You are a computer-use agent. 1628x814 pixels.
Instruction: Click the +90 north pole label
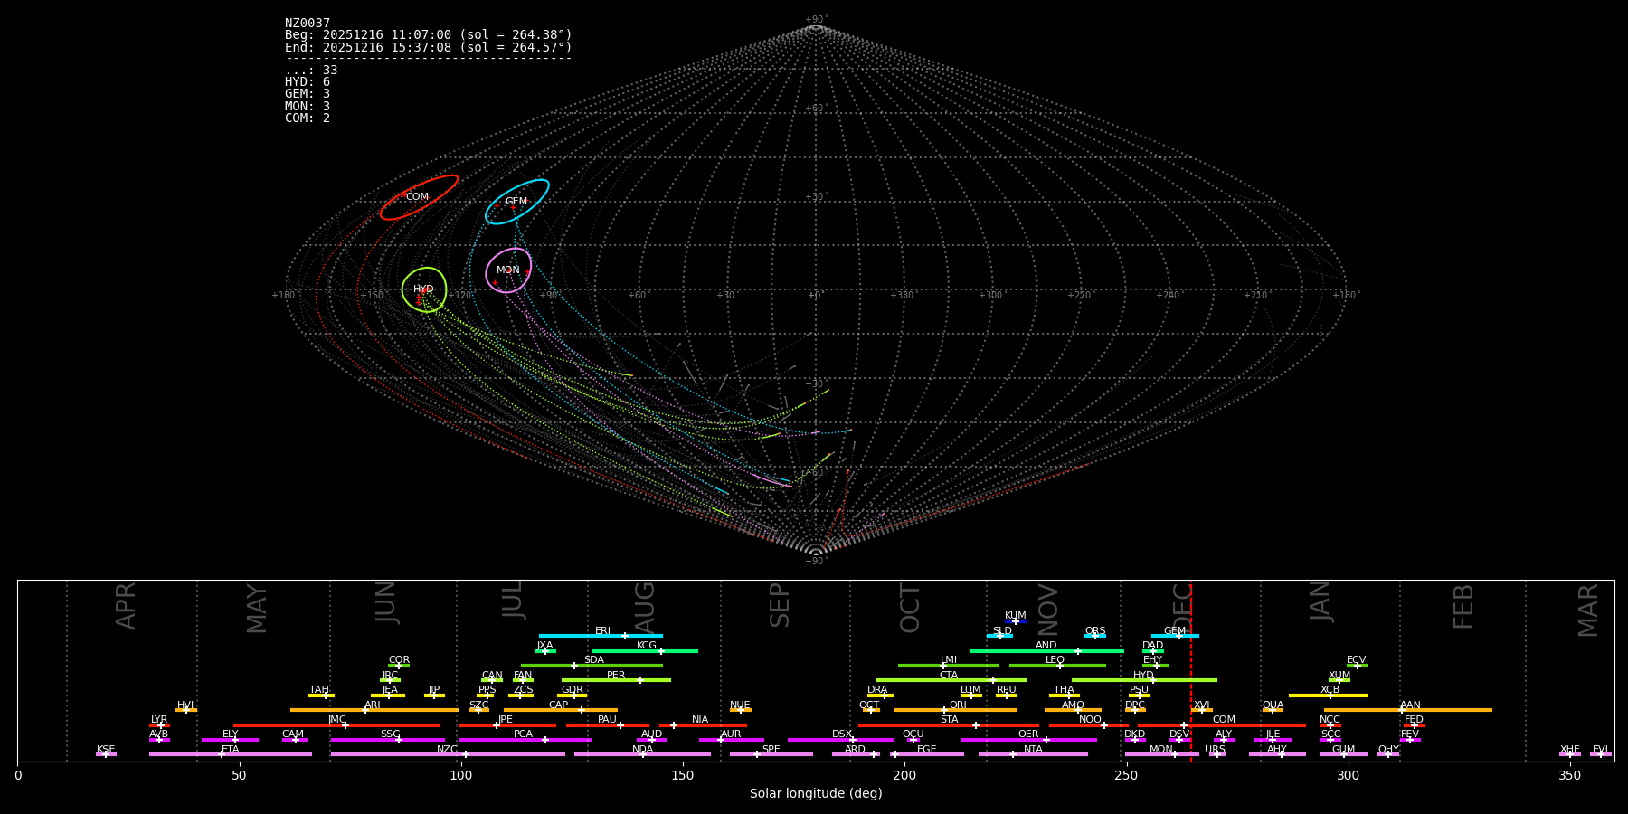click(815, 20)
